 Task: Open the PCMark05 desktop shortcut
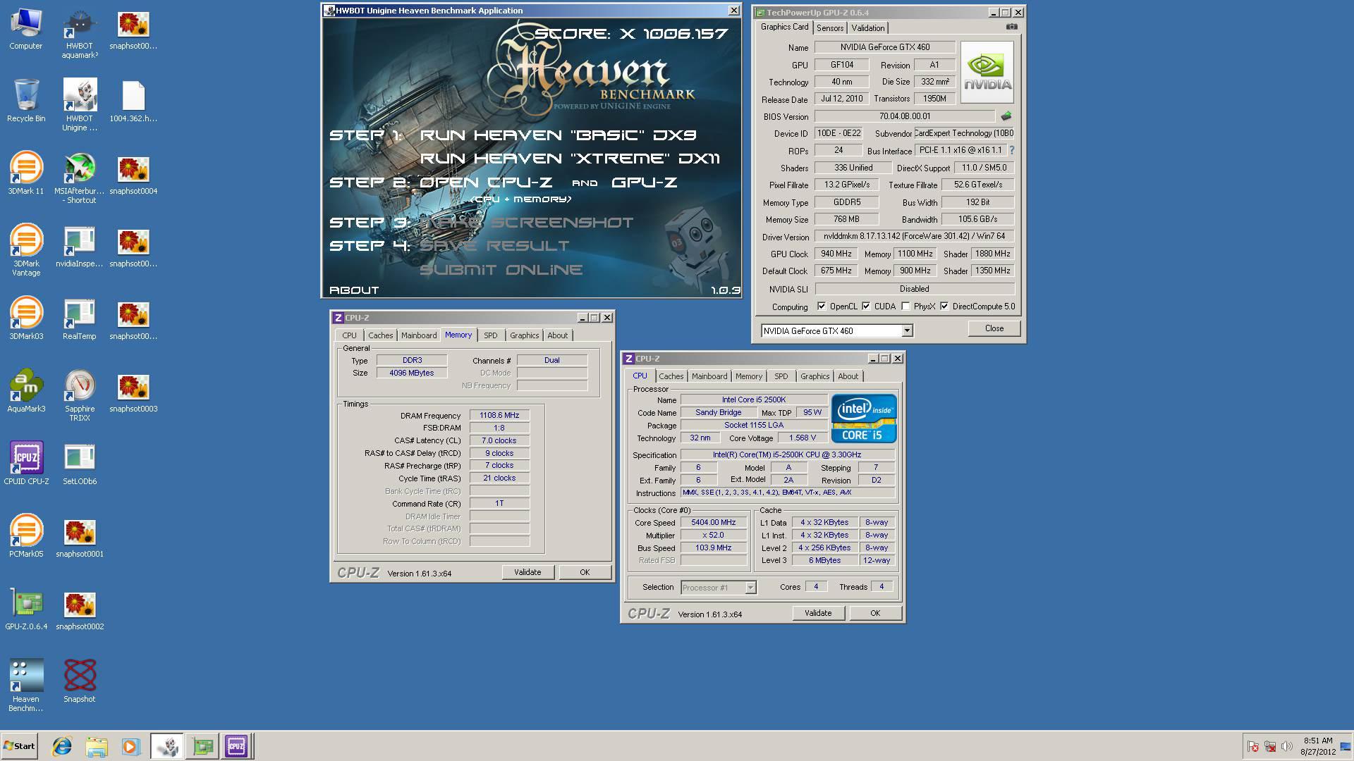pyautogui.click(x=26, y=536)
